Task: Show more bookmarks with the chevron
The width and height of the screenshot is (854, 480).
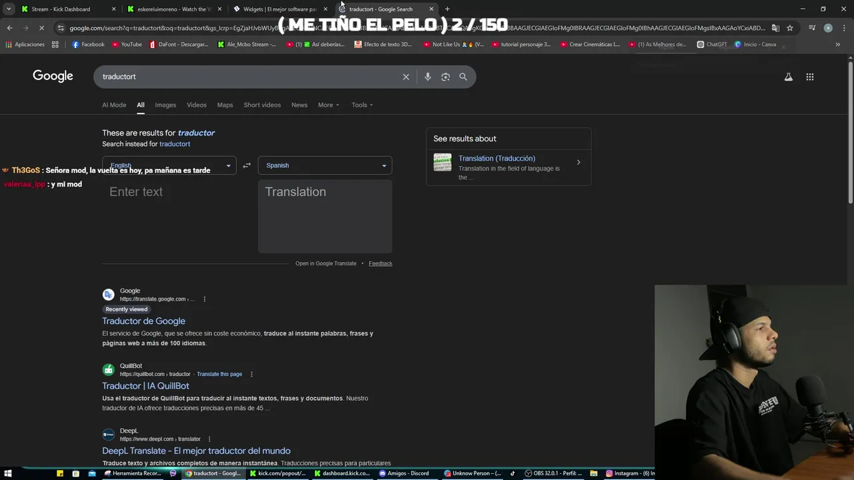Action: click(837, 45)
